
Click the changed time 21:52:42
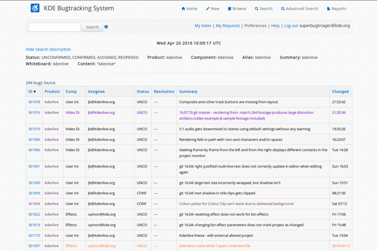(x=339, y=102)
